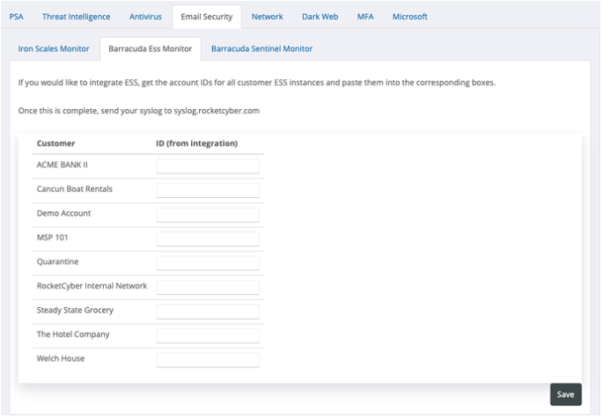Click the ACME BANK II customer name

click(63, 165)
